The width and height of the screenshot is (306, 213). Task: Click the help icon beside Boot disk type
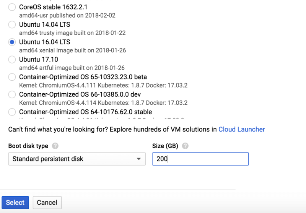(x=55, y=146)
